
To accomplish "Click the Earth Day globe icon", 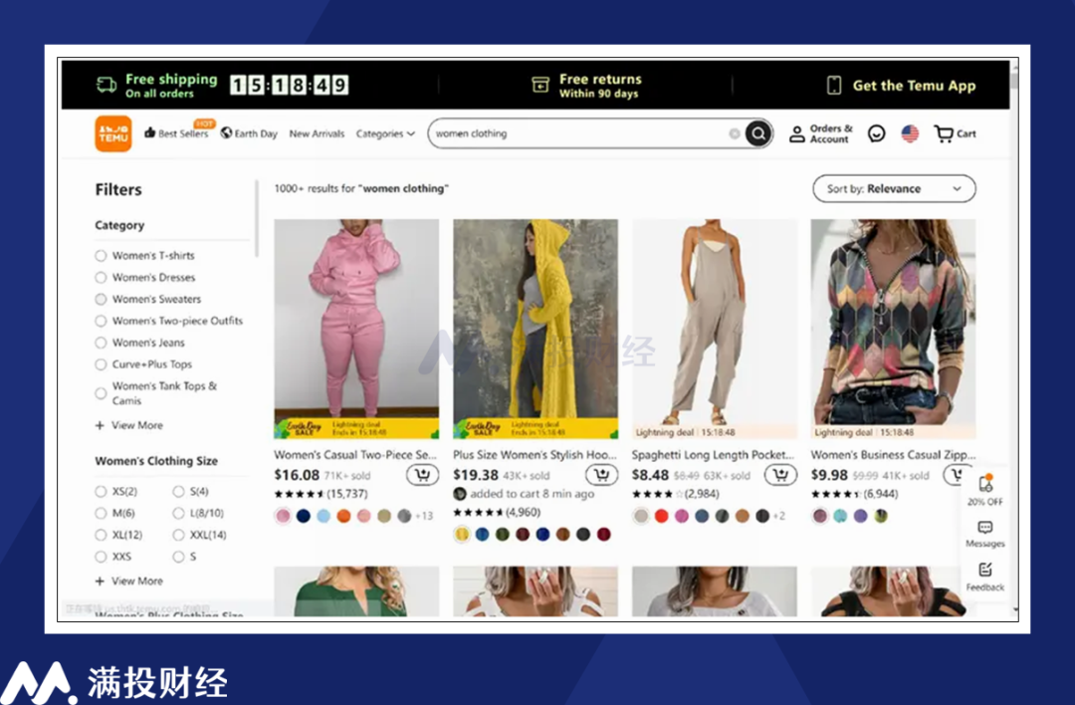I will (226, 133).
